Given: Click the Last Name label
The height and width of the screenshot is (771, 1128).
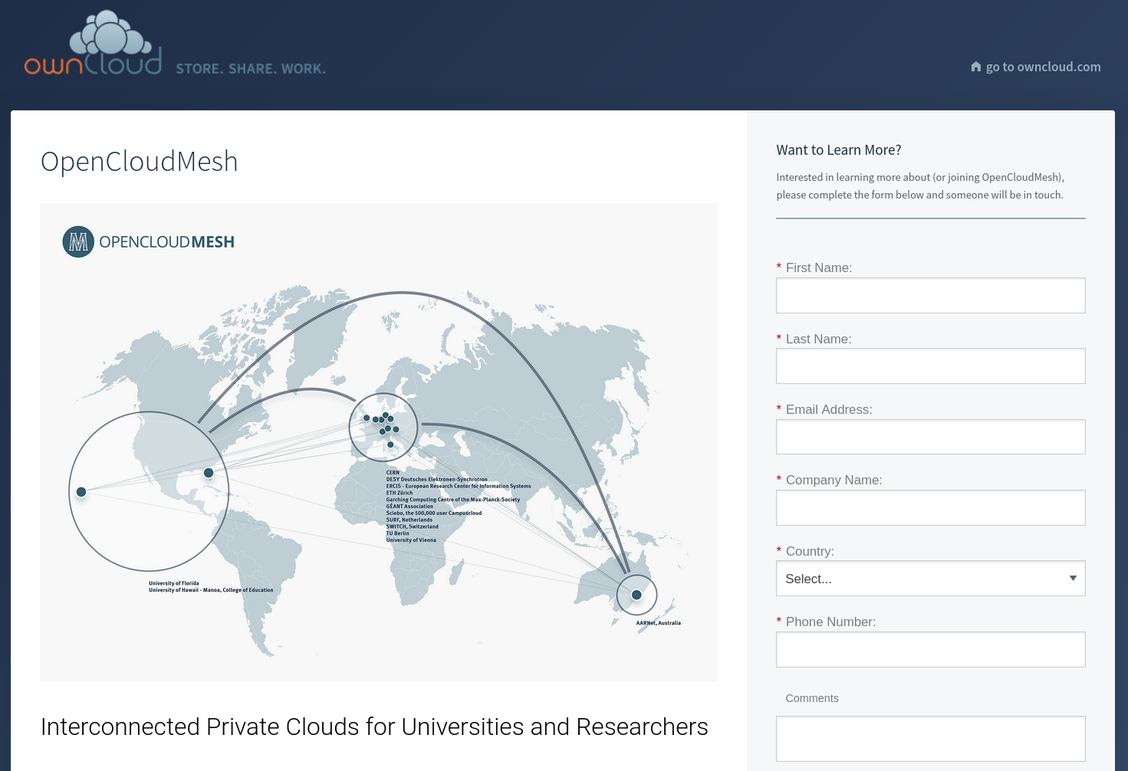Looking at the screenshot, I should pyautogui.click(x=818, y=339).
